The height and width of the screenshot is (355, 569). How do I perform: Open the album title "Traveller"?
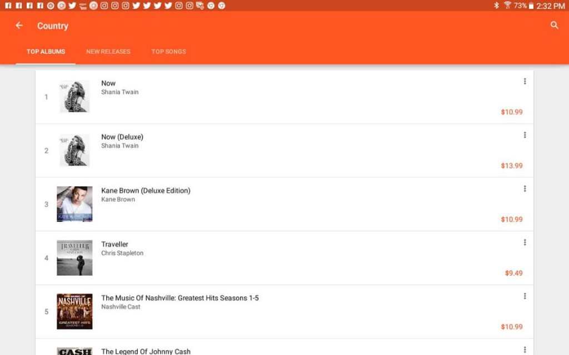click(x=114, y=244)
